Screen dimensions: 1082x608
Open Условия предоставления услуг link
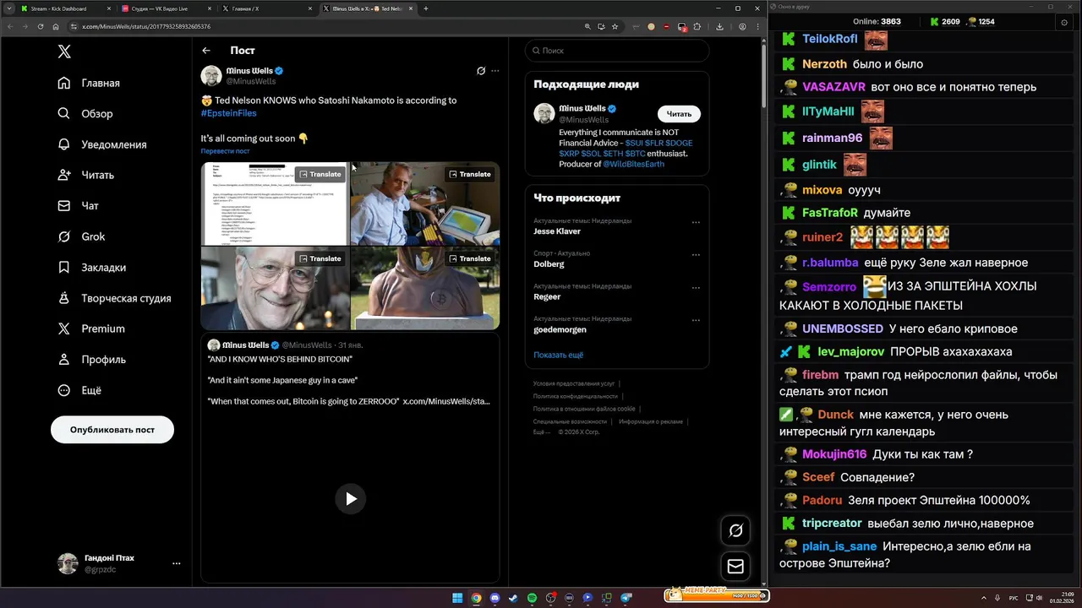click(x=574, y=383)
